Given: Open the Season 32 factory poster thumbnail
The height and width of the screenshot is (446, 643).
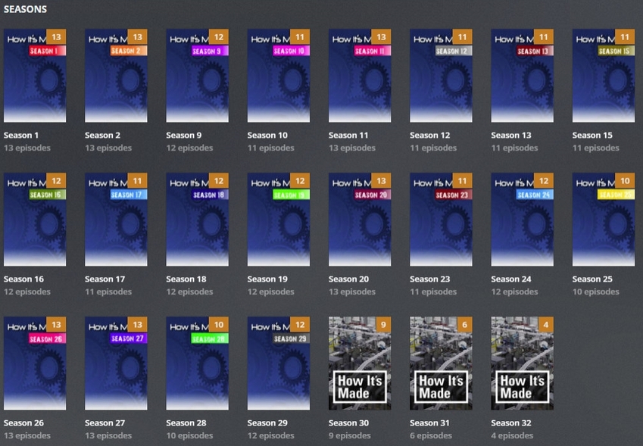Looking at the screenshot, I should 522,363.
